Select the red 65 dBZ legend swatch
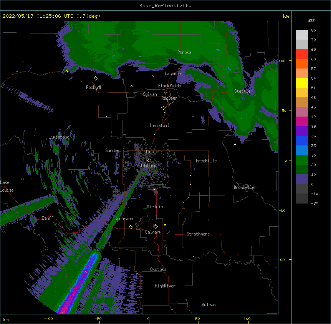This screenshot has width=331, height=324. click(302, 54)
